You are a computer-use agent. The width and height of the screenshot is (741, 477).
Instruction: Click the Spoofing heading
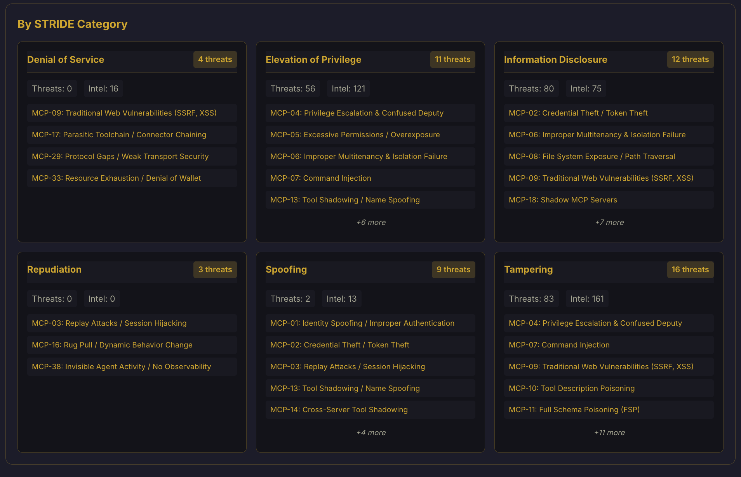286,270
